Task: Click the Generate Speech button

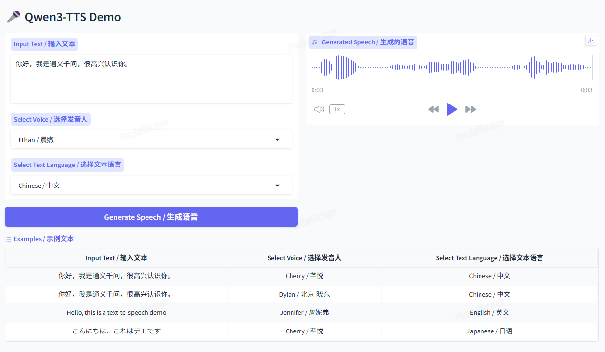Action: coord(151,217)
